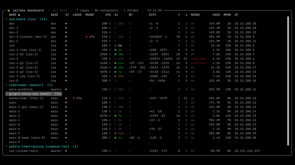Image resolution: width=295 pixels, height=165 pixels.
Task: Click the bee logo beside jailbee dashboard
Action: pos(9,11)
